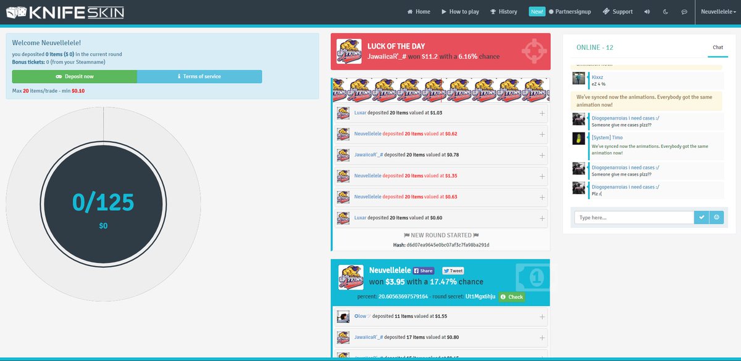Click Luxar's name on the $1.03 deposit
Screen dimensions: 741x361
coord(361,113)
